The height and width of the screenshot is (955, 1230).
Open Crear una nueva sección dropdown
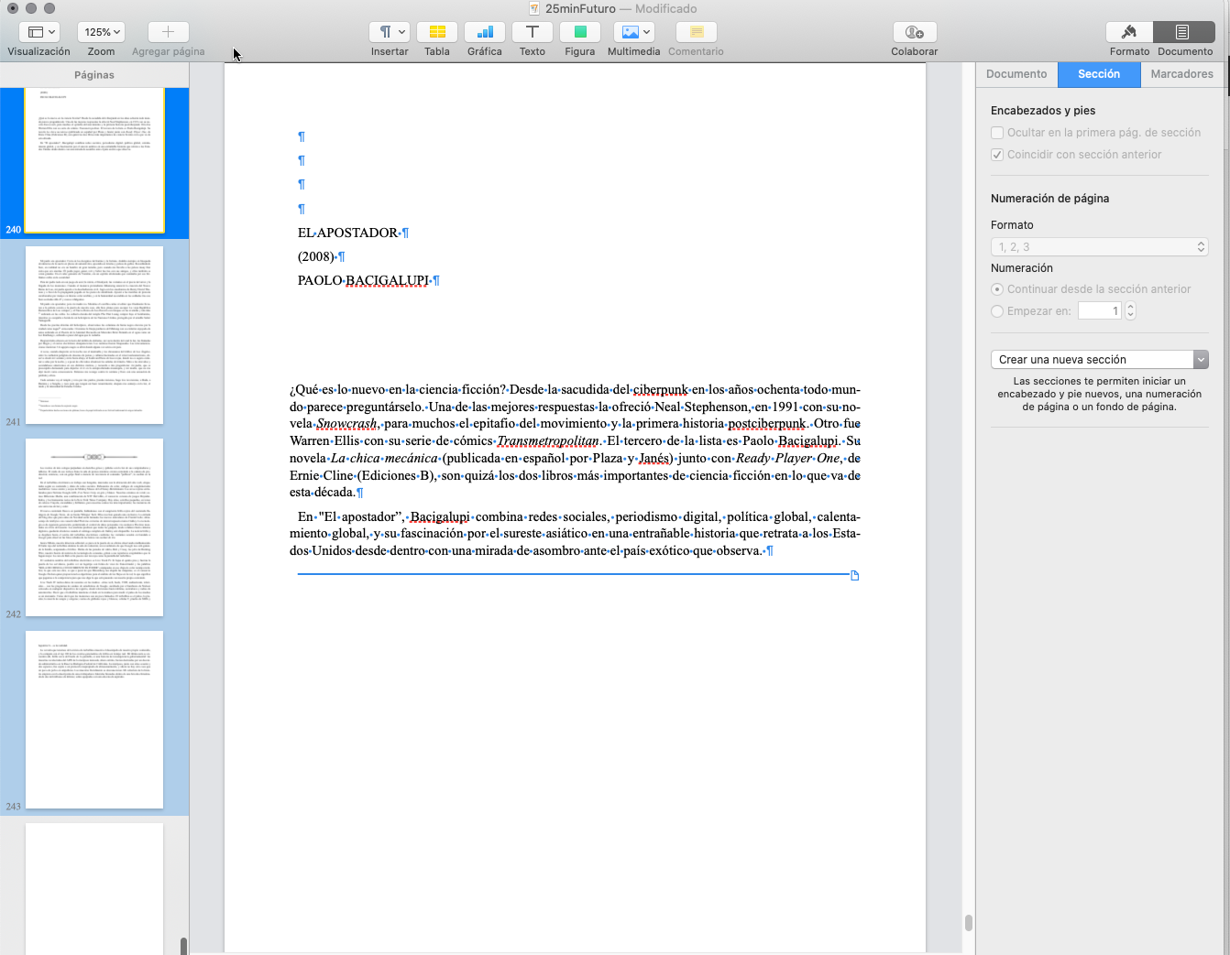coord(1099,360)
